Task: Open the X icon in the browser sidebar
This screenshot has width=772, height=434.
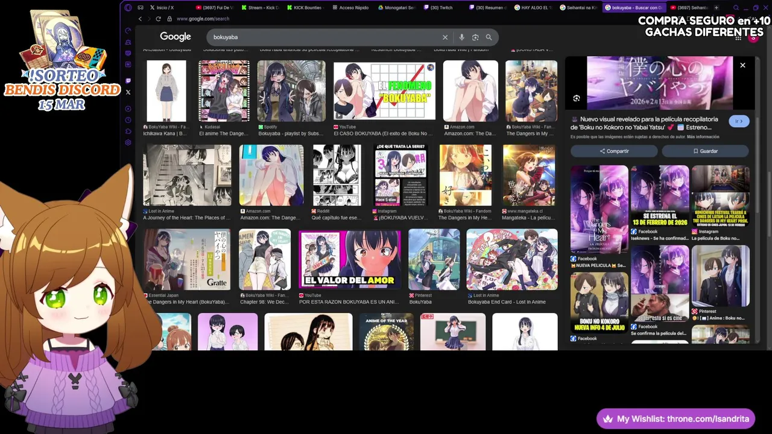Action: pos(128,92)
